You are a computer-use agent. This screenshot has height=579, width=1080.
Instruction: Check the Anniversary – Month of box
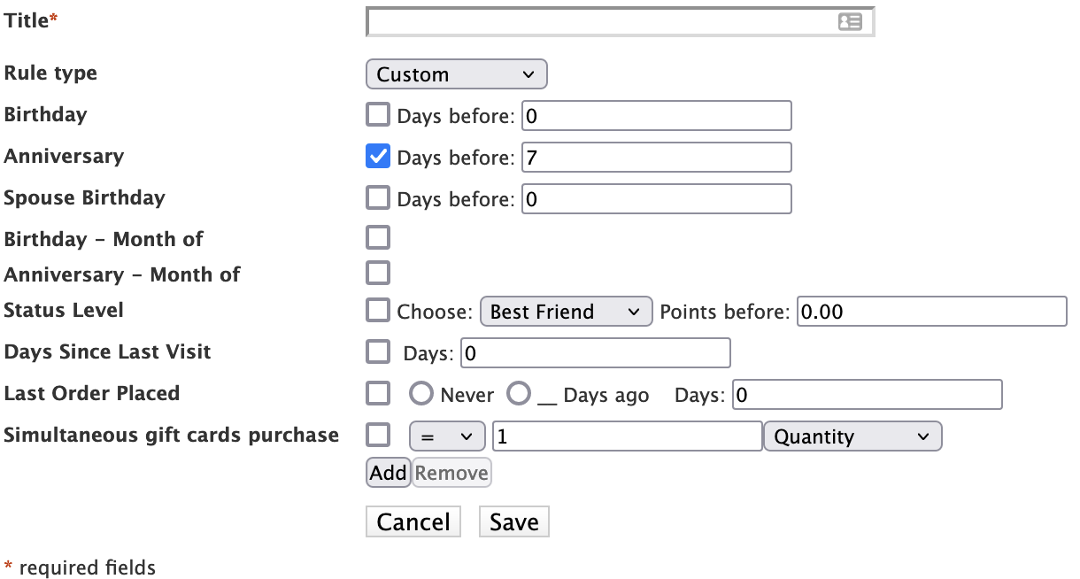378,273
